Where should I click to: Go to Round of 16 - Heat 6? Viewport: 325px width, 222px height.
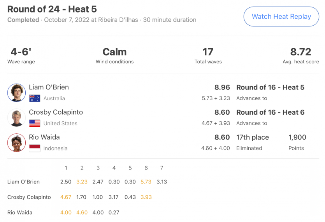tap(270, 112)
